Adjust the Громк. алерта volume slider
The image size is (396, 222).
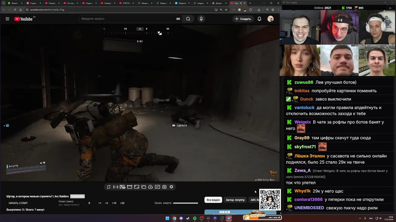(186, 203)
